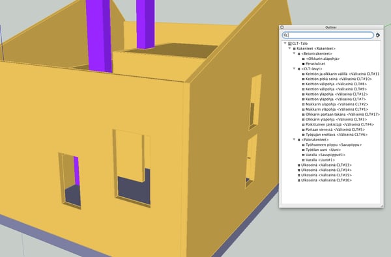This screenshot has width=391, height=257.
Task: Collapse the CLT-Talo root node
Action: coord(285,44)
